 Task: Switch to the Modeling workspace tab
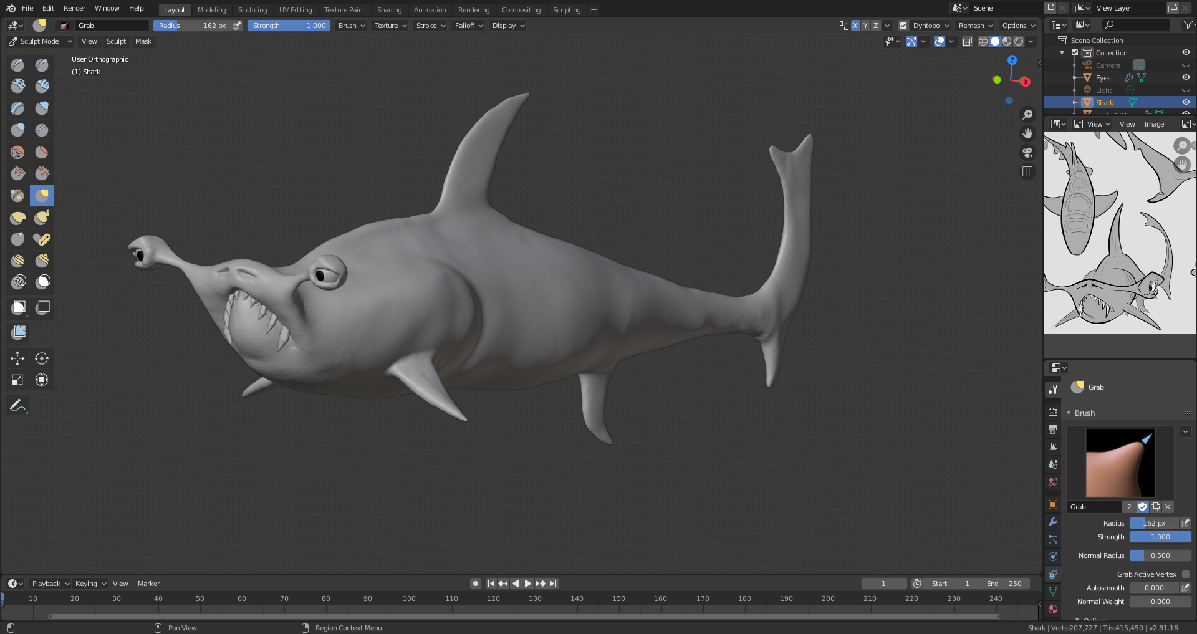(x=211, y=9)
